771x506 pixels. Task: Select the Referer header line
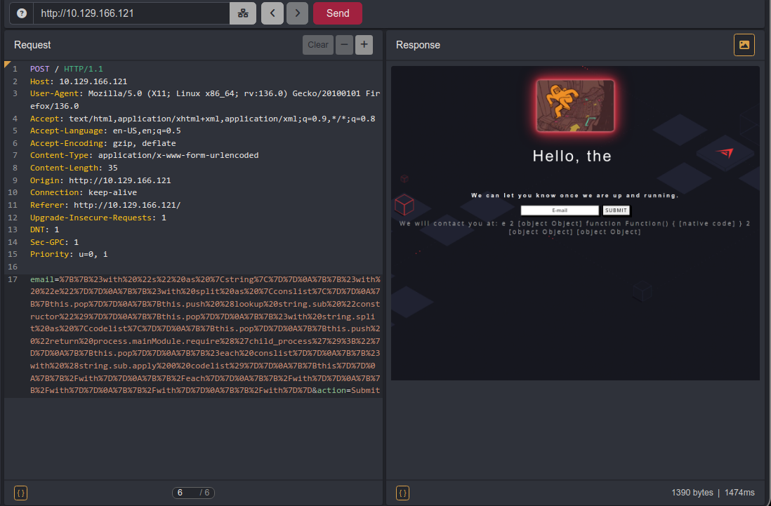click(x=105, y=205)
